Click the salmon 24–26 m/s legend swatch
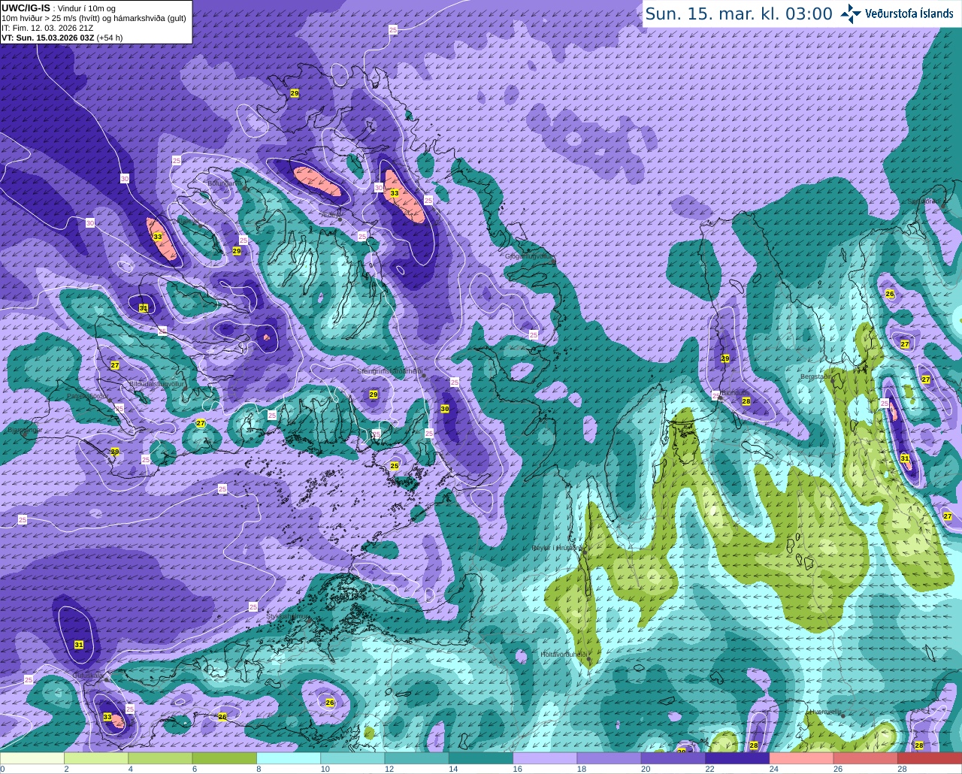 [x=801, y=757]
